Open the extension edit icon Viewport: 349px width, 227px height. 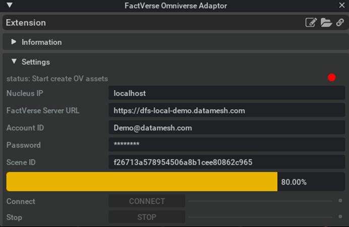click(x=311, y=23)
